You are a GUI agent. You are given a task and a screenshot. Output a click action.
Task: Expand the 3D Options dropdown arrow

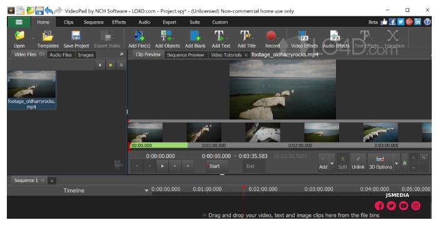(396, 163)
